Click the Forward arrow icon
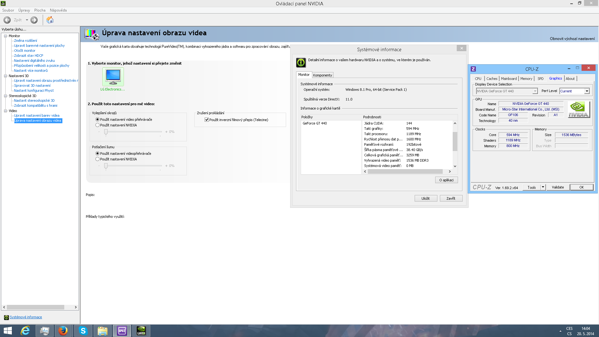The image size is (599, 337). click(34, 20)
